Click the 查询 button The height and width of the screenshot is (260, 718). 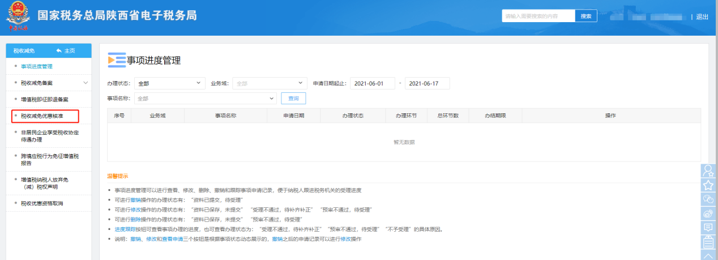[x=293, y=99]
